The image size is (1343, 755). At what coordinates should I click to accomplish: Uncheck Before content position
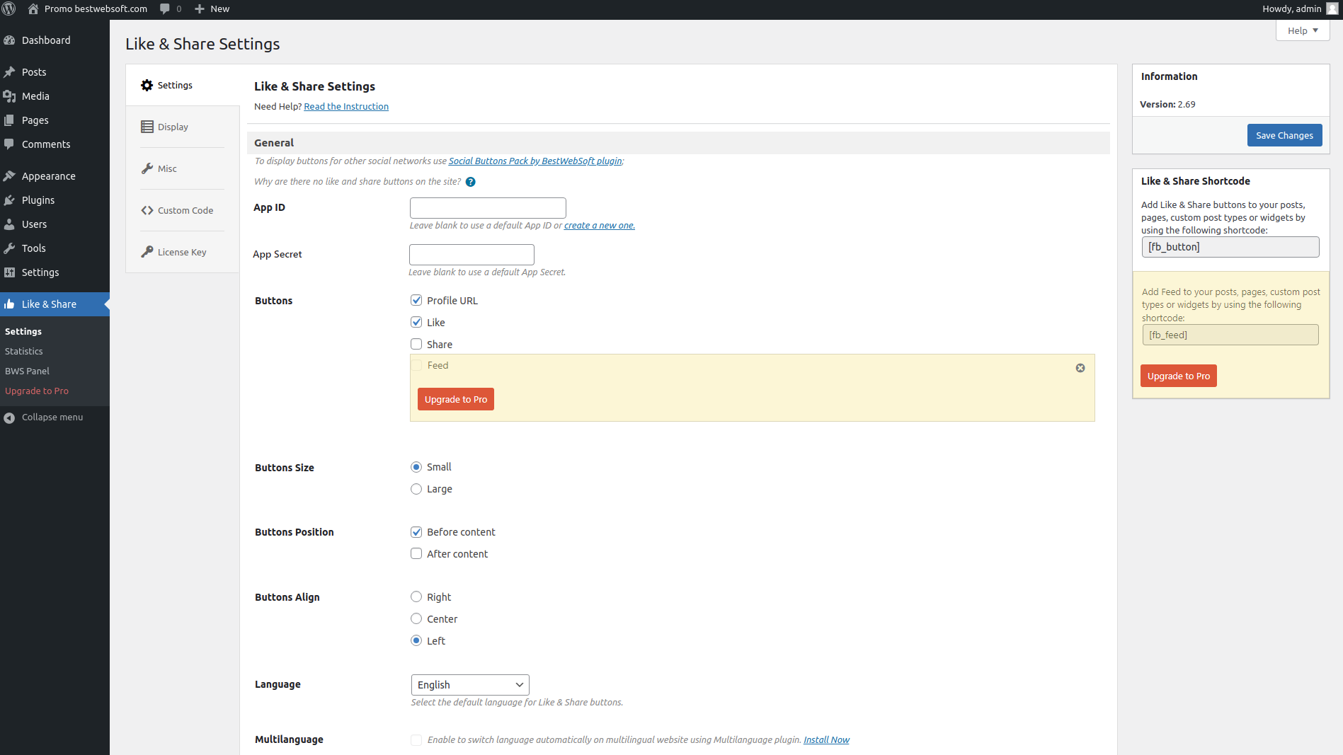pyautogui.click(x=416, y=532)
